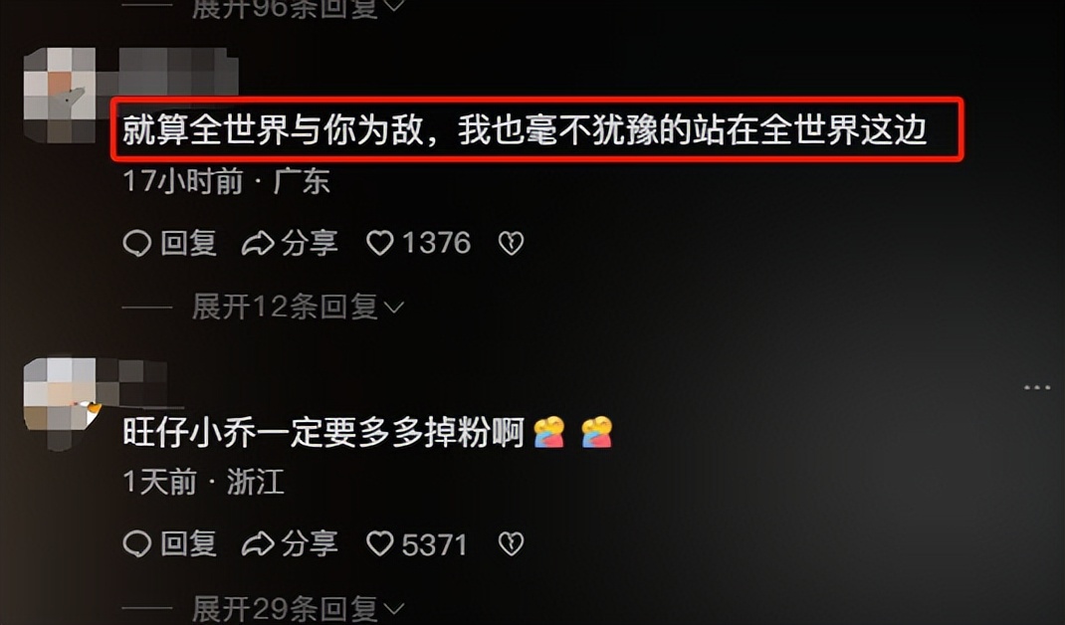
Task: Click comment 旺仔小乔一定要多多掉粉啊
Action: tap(323, 432)
